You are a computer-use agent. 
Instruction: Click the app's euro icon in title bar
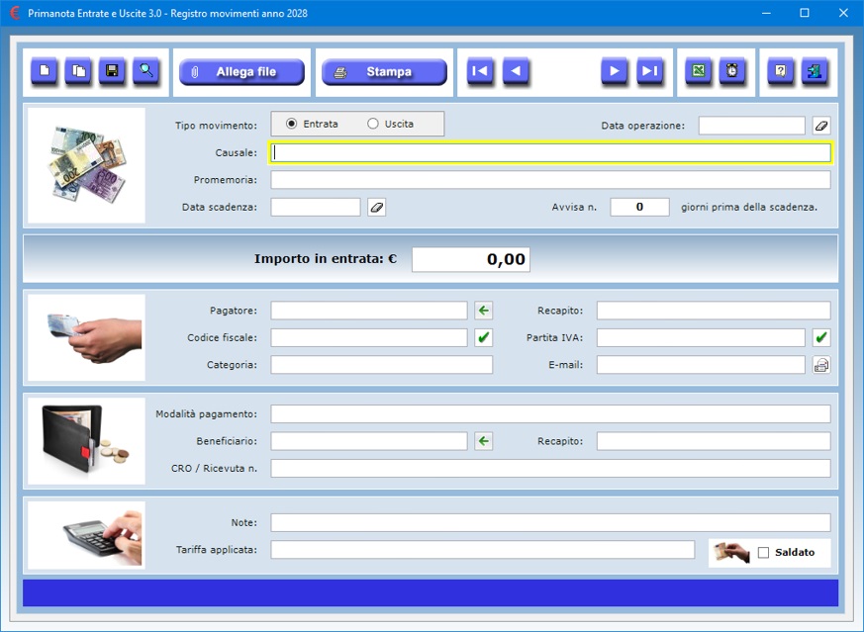click(x=15, y=13)
